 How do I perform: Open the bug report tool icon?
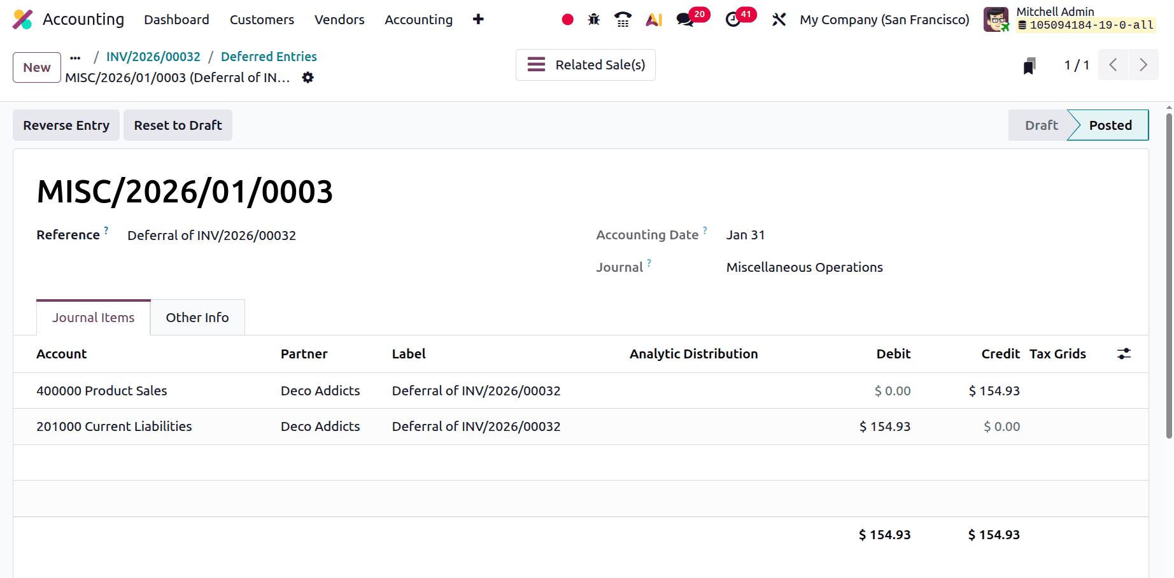tap(593, 19)
